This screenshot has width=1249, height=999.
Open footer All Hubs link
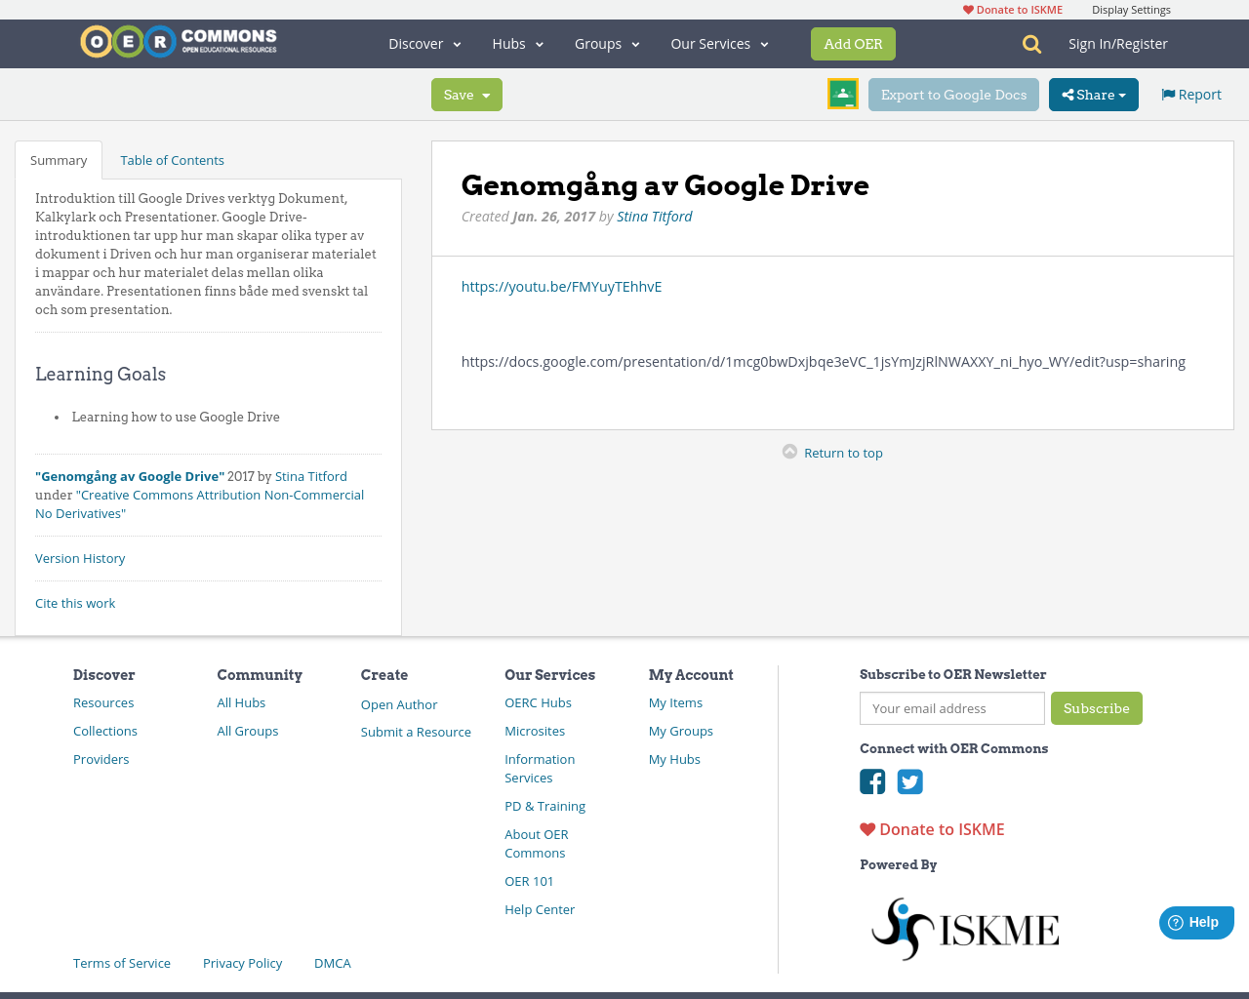click(x=241, y=702)
